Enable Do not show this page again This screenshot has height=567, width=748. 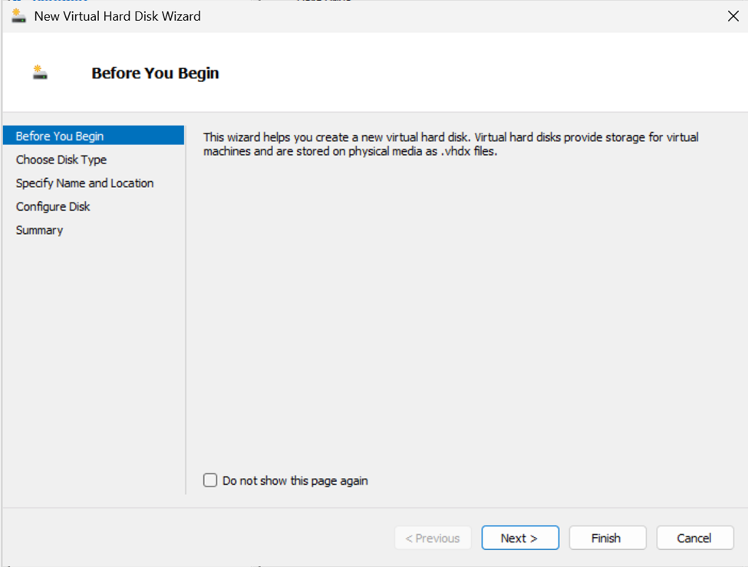click(210, 480)
